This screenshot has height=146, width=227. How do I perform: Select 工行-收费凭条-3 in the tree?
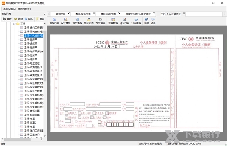point(33,75)
